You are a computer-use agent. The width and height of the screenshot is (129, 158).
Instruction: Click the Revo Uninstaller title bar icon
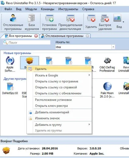[2, 3]
